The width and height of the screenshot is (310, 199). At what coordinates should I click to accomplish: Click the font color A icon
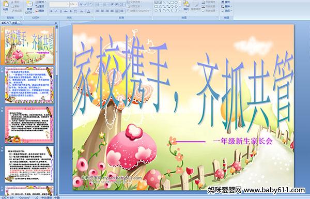pos(88,11)
